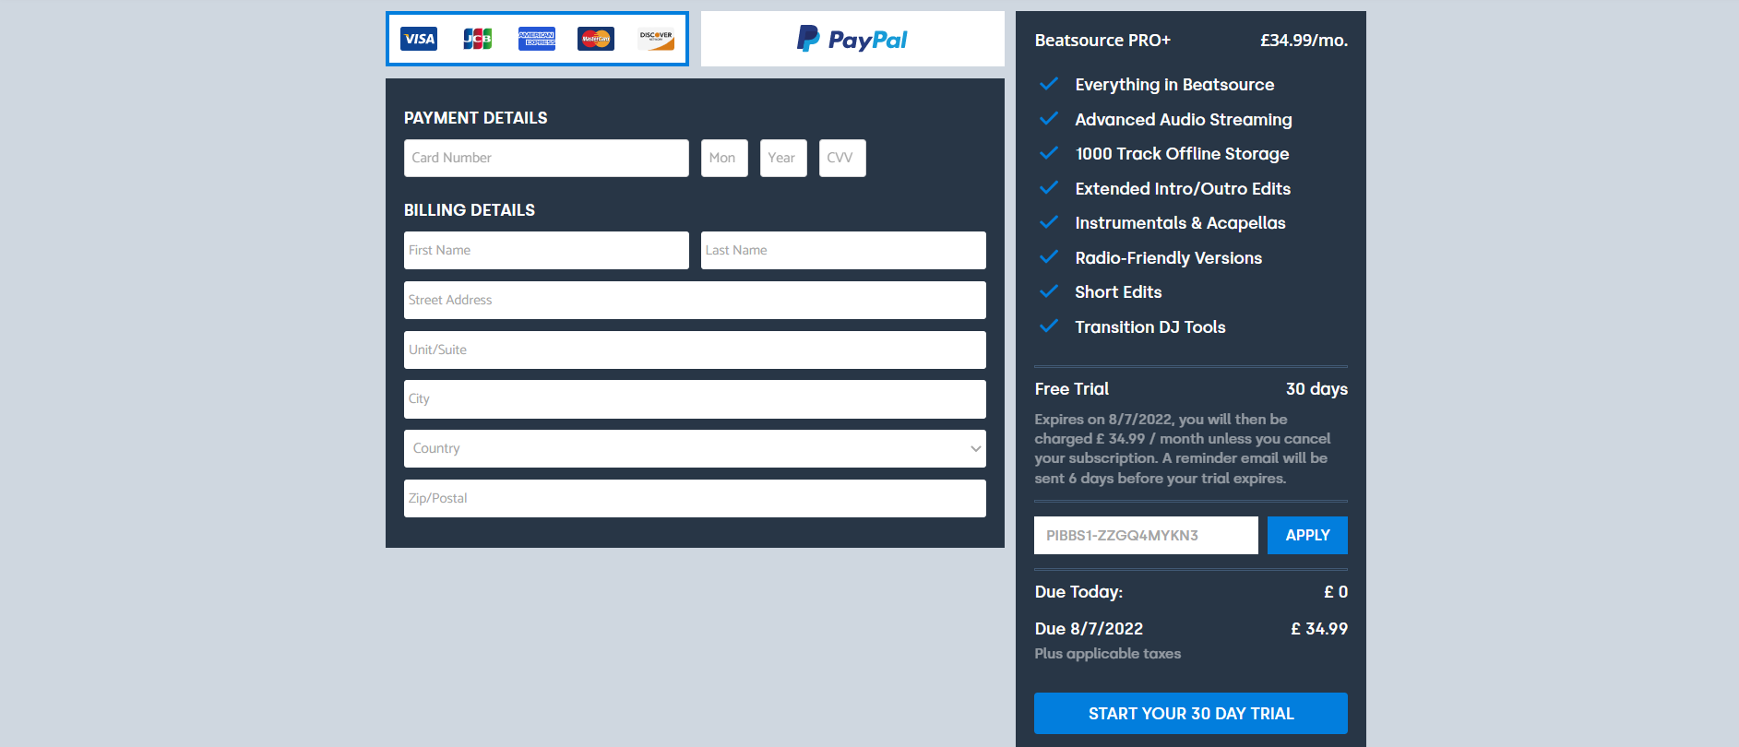Focus the Card Number field
This screenshot has height=747, width=1739.
click(546, 158)
